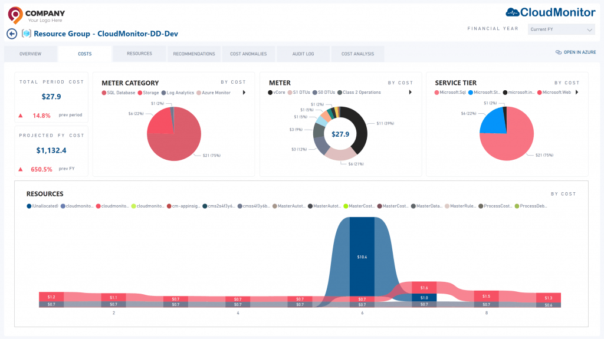The image size is (604, 339).
Task: Select ProcessCost.. in Resources legend
Action: [495, 206]
